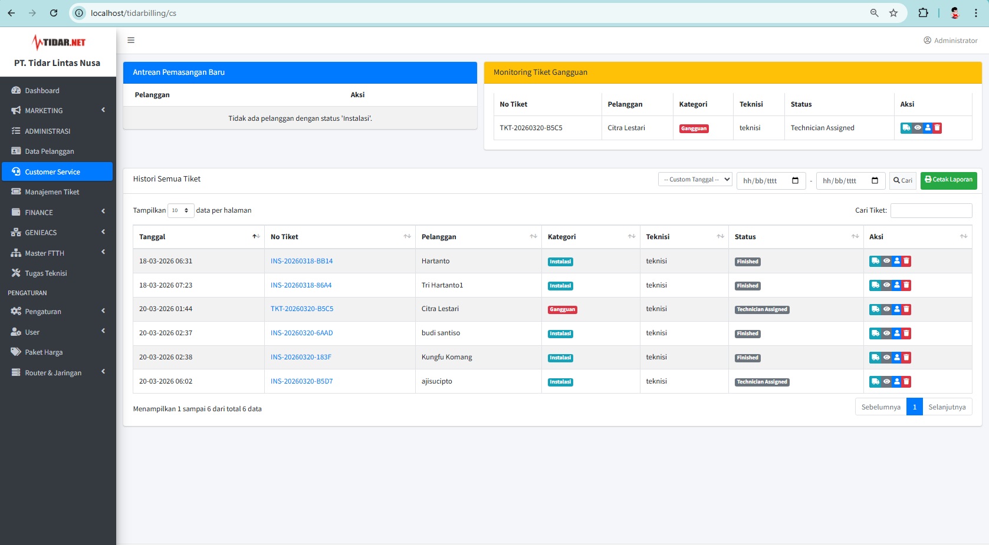Image resolution: width=989 pixels, height=545 pixels.
Task: Expand the GENIEACS sidebar menu
Action: (x=58, y=233)
